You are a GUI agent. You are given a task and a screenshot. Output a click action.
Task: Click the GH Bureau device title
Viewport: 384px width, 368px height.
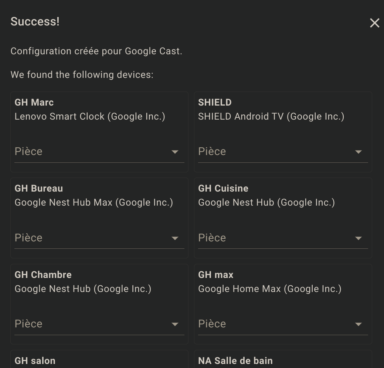[39, 189]
